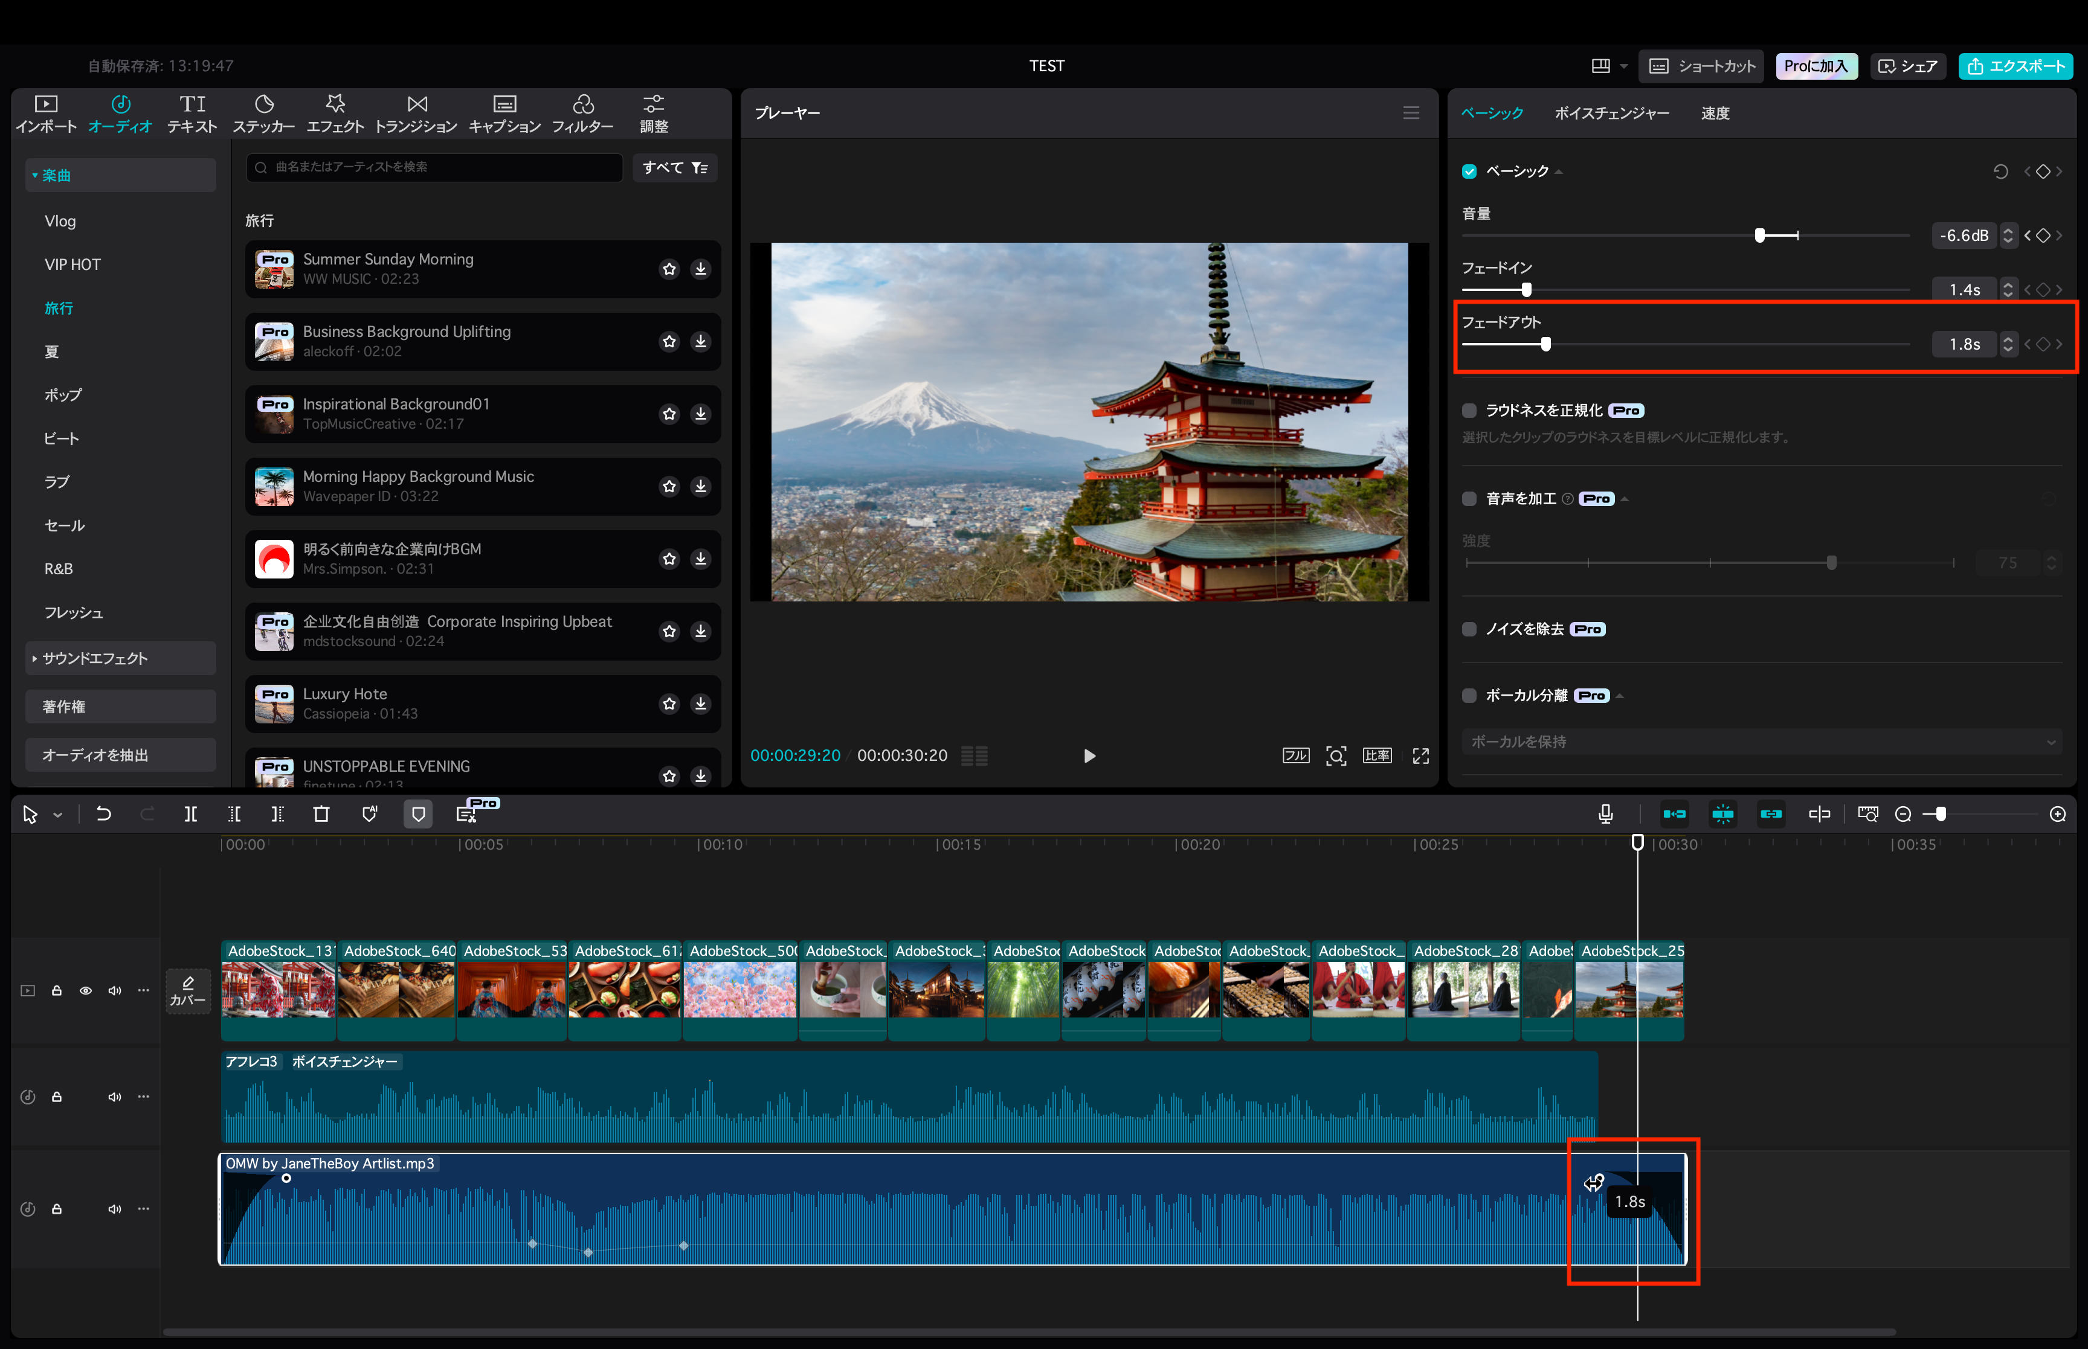2088x1349 pixels.
Task: Mute the main video track speaker
Action: click(x=115, y=990)
